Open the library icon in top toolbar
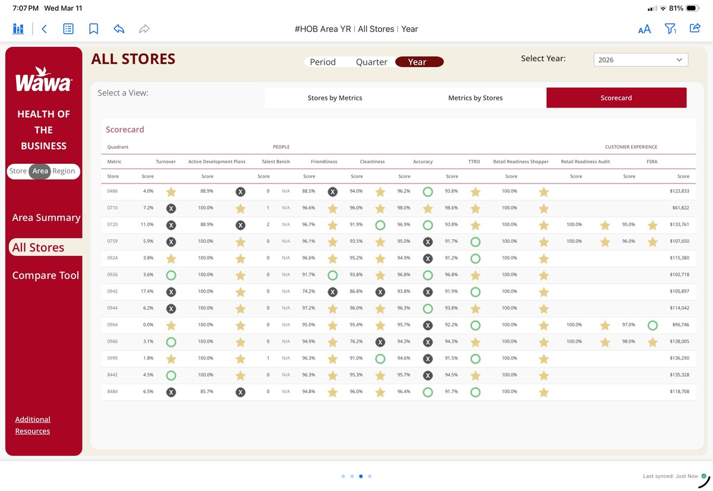 coord(18,28)
